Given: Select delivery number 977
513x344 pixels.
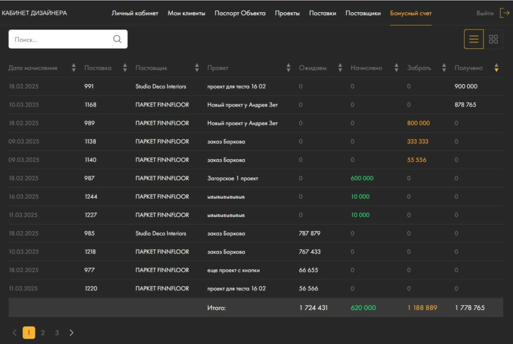Looking at the screenshot, I should (x=89, y=270).
